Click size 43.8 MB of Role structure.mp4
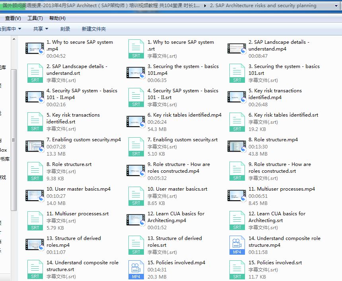Screen dimensions: 342x281 coord(258,154)
